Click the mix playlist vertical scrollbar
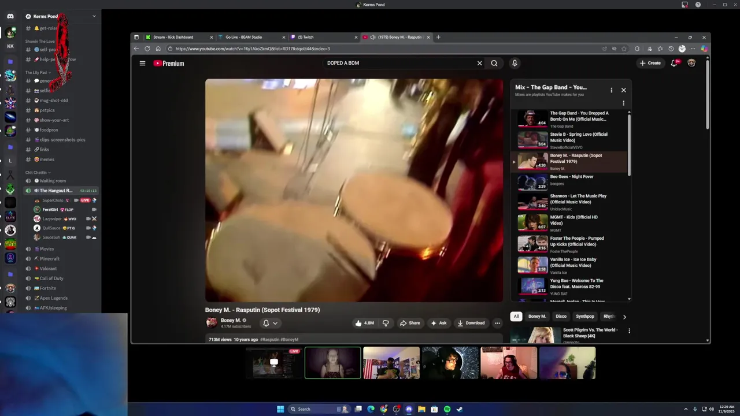This screenshot has height=416, width=740. tap(629, 144)
